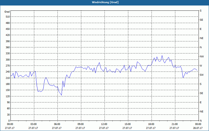Select the 12:00 time label

click(104, 124)
